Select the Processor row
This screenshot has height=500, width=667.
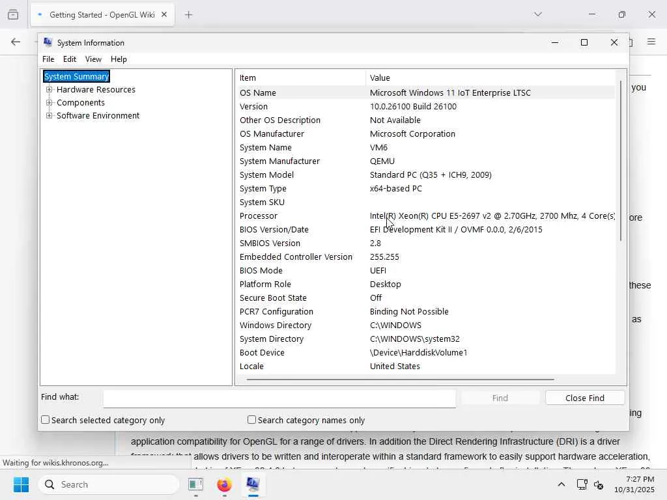(x=425, y=215)
